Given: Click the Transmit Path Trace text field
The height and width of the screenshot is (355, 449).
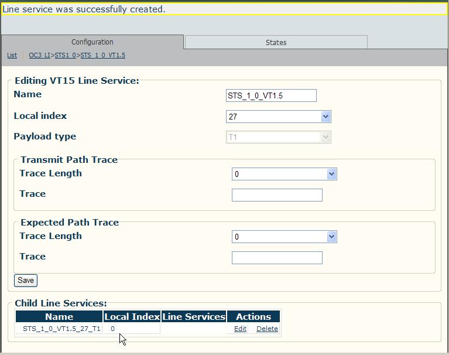Looking at the screenshot, I should 277,195.
